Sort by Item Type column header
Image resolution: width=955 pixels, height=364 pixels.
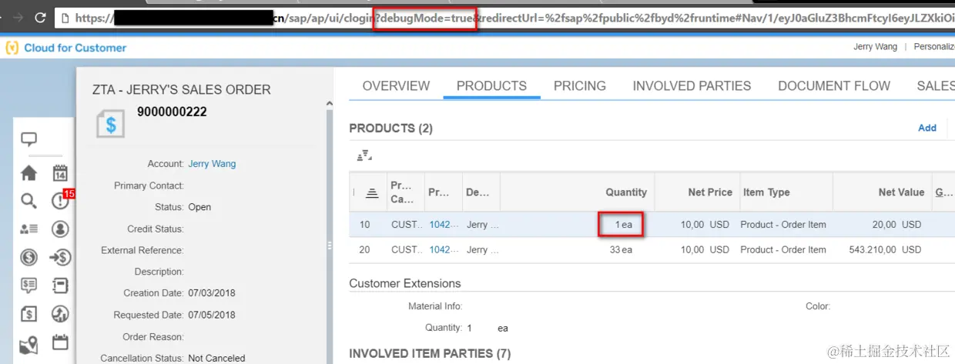pyautogui.click(x=766, y=192)
